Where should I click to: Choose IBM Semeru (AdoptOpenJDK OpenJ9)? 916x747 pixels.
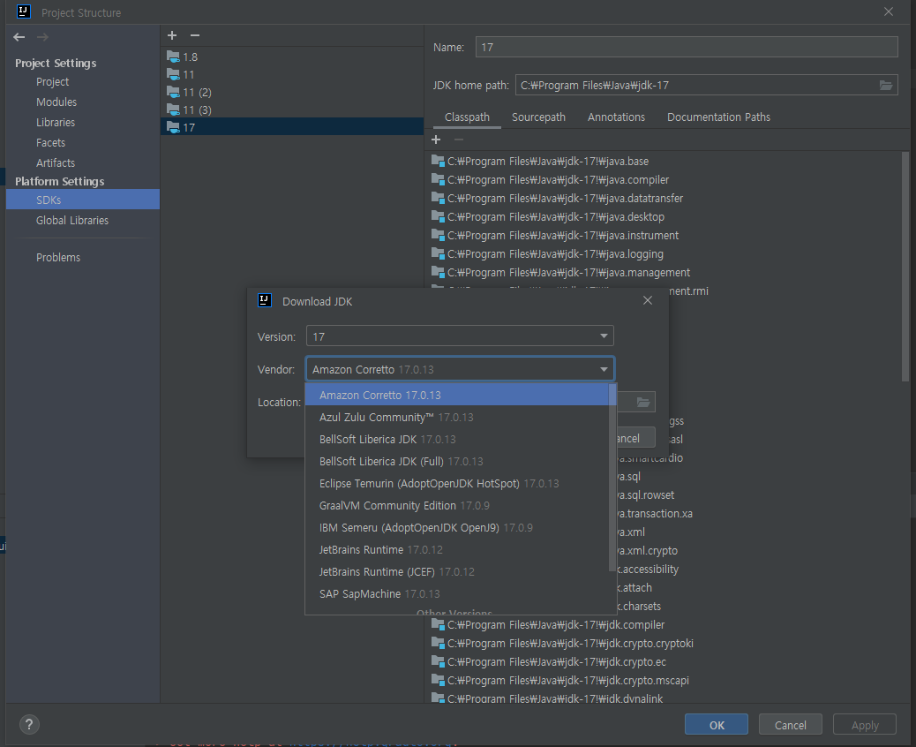point(457,528)
